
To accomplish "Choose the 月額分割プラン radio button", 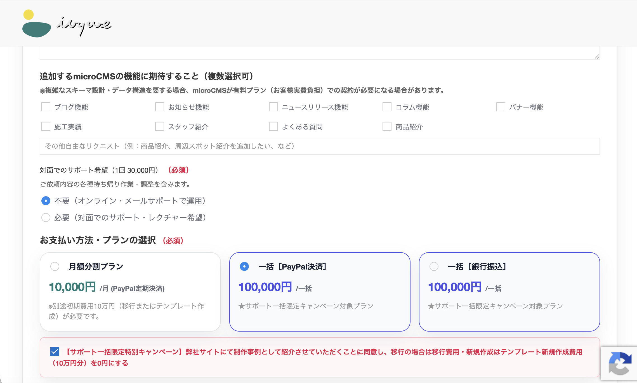I will 55,266.
